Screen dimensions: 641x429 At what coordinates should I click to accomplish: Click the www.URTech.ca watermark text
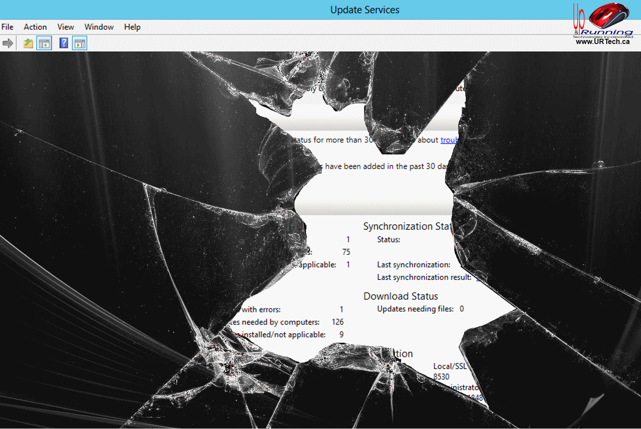coord(602,42)
